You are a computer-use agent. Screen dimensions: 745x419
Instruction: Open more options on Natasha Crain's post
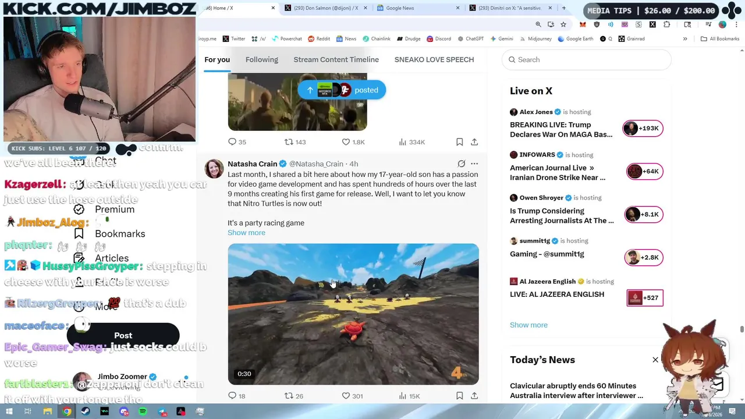click(474, 164)
